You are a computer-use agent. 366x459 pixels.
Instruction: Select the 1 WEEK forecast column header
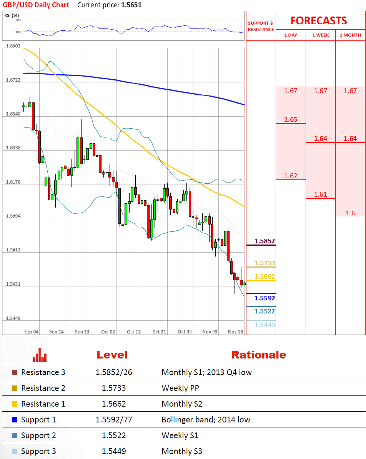coord(320,35)
